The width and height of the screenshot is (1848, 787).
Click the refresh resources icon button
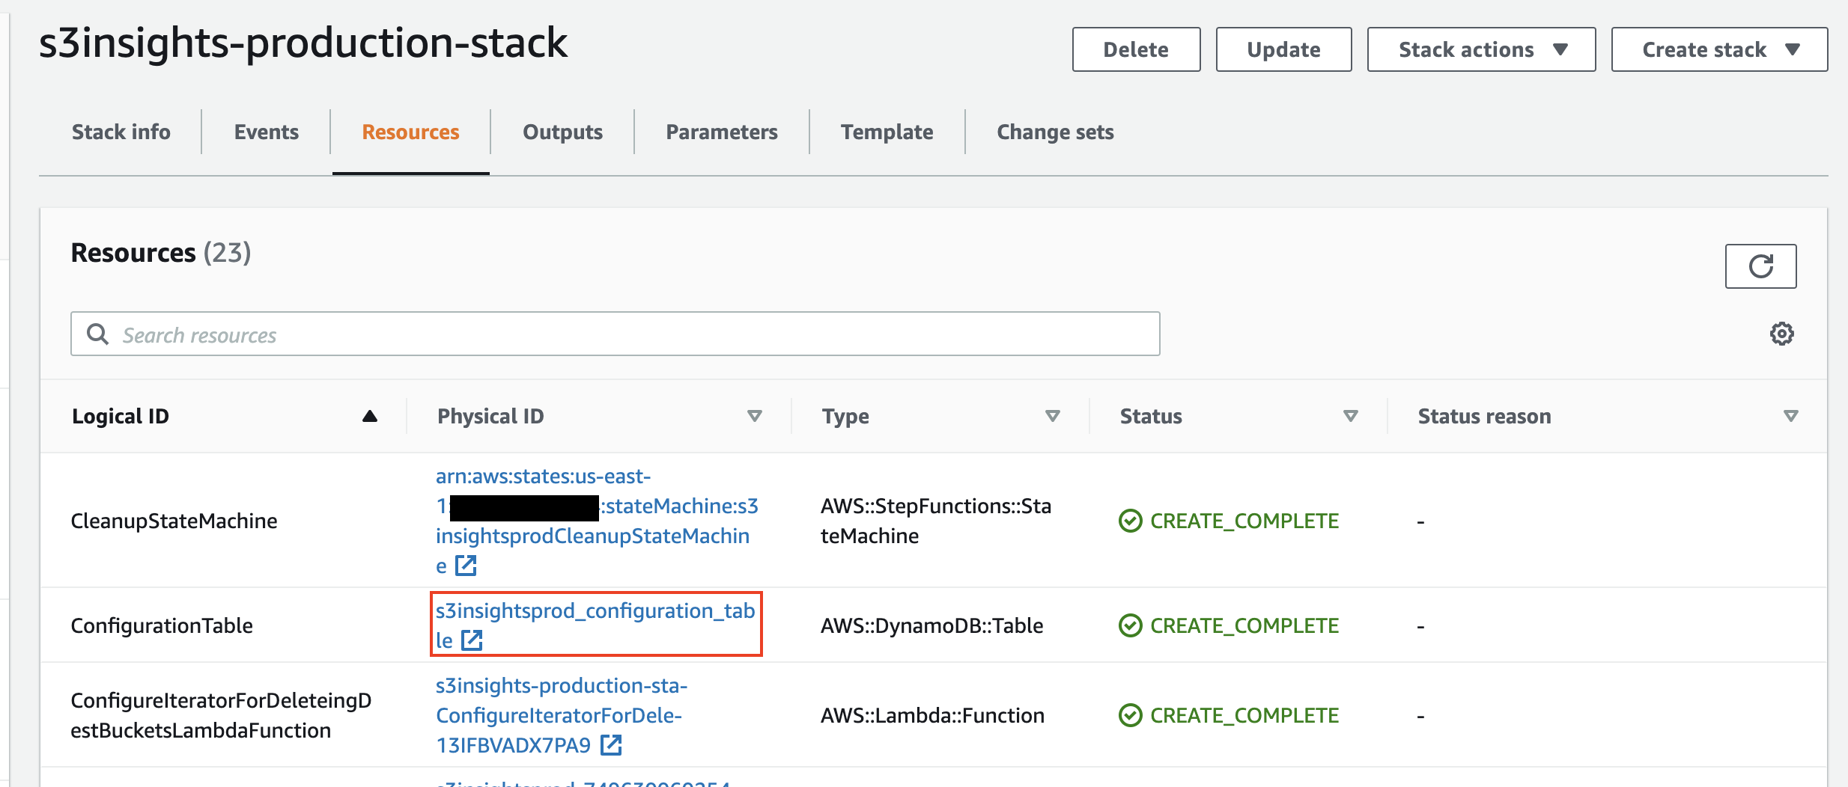click(1760, 266)
